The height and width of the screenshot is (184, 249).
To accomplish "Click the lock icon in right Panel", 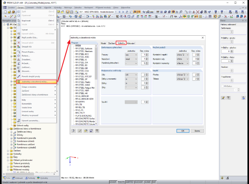I will pos(243,98).
